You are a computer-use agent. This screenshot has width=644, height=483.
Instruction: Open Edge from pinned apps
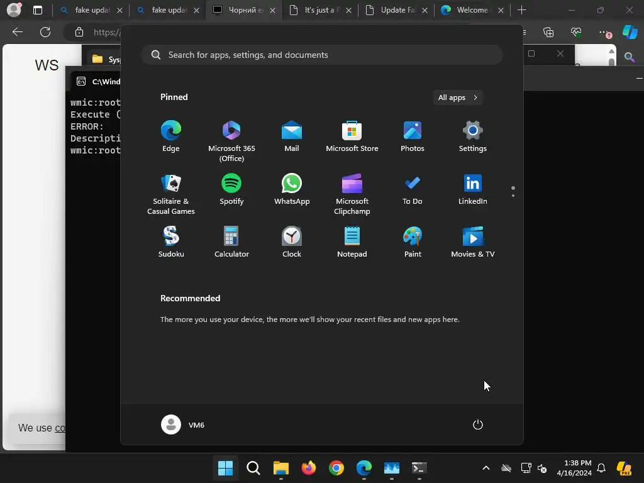(x=171, y=136)
